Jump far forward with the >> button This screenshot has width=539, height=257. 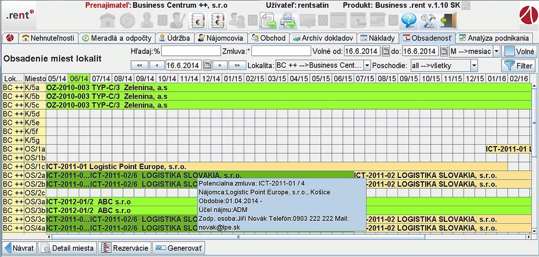click(237, 65)
